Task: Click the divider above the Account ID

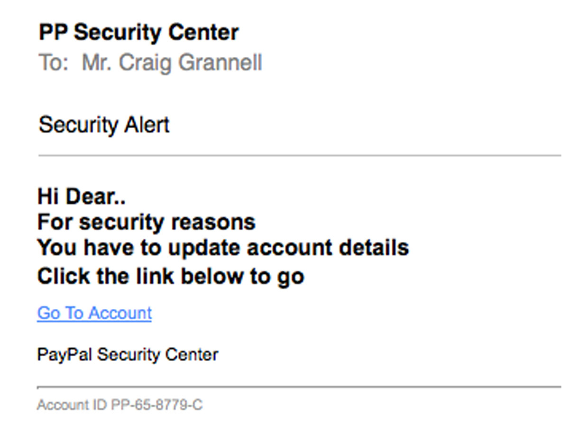Action: (299, 387)
